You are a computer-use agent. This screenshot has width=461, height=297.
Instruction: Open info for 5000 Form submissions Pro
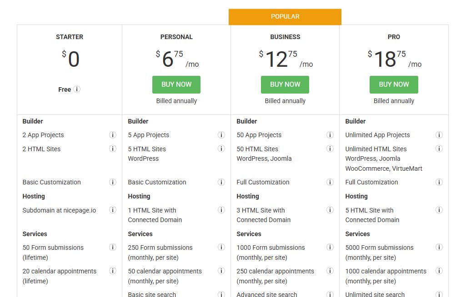click(x=439, y=247)
